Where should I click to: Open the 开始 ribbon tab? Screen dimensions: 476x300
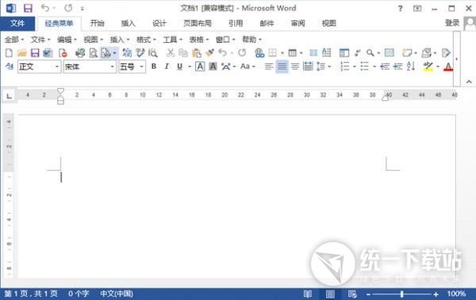97,23
